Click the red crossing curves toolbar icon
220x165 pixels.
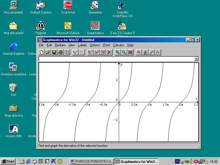click(139, 52)
